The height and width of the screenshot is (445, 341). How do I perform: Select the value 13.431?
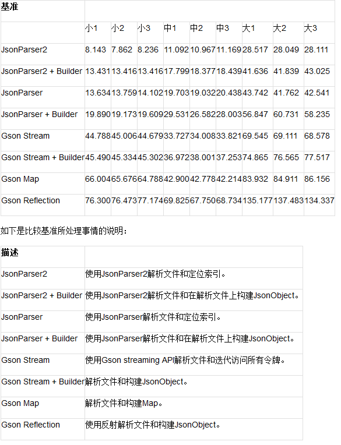point(98,71)
